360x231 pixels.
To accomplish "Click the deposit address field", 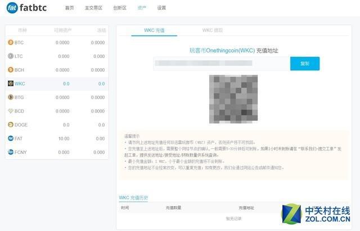I will (x=222, y=63).
